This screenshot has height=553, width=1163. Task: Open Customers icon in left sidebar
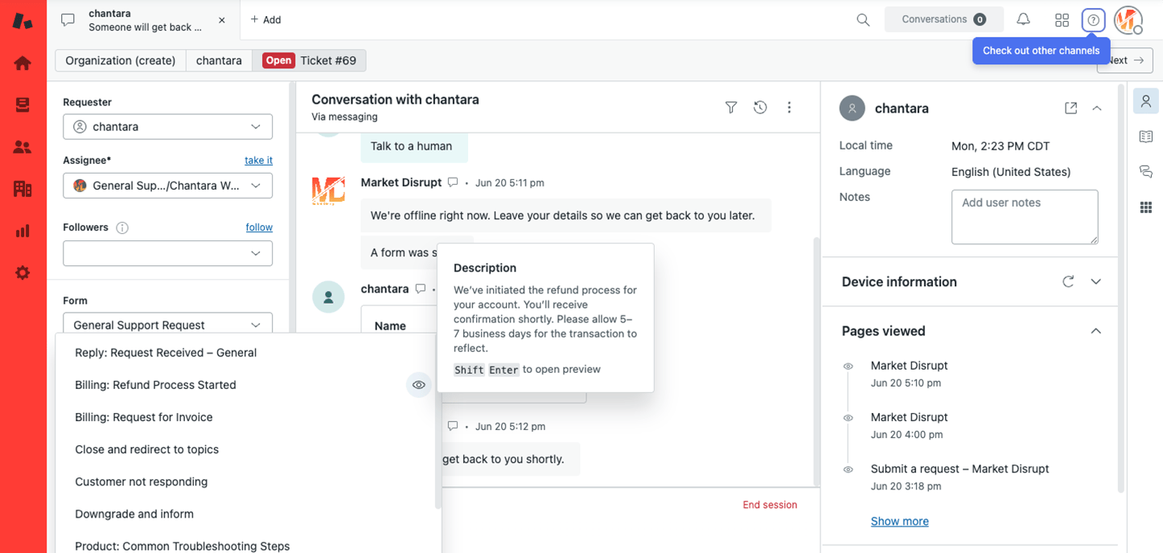pyautogui.click(x=23, y=147)
